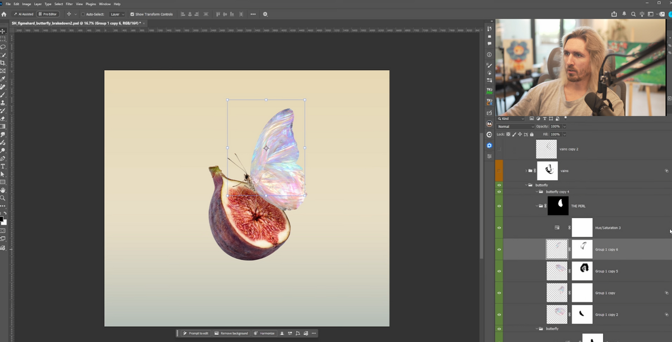Viewport: 672px width, 342px height.
Task: Select the Brush tool
Action: pos(3,95)
